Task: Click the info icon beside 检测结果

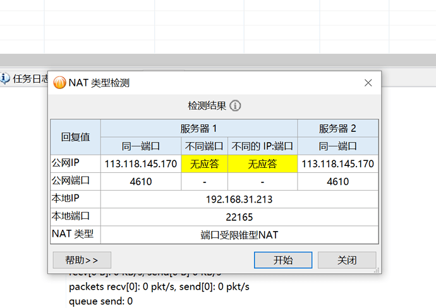Action: (x=235, y=106)
